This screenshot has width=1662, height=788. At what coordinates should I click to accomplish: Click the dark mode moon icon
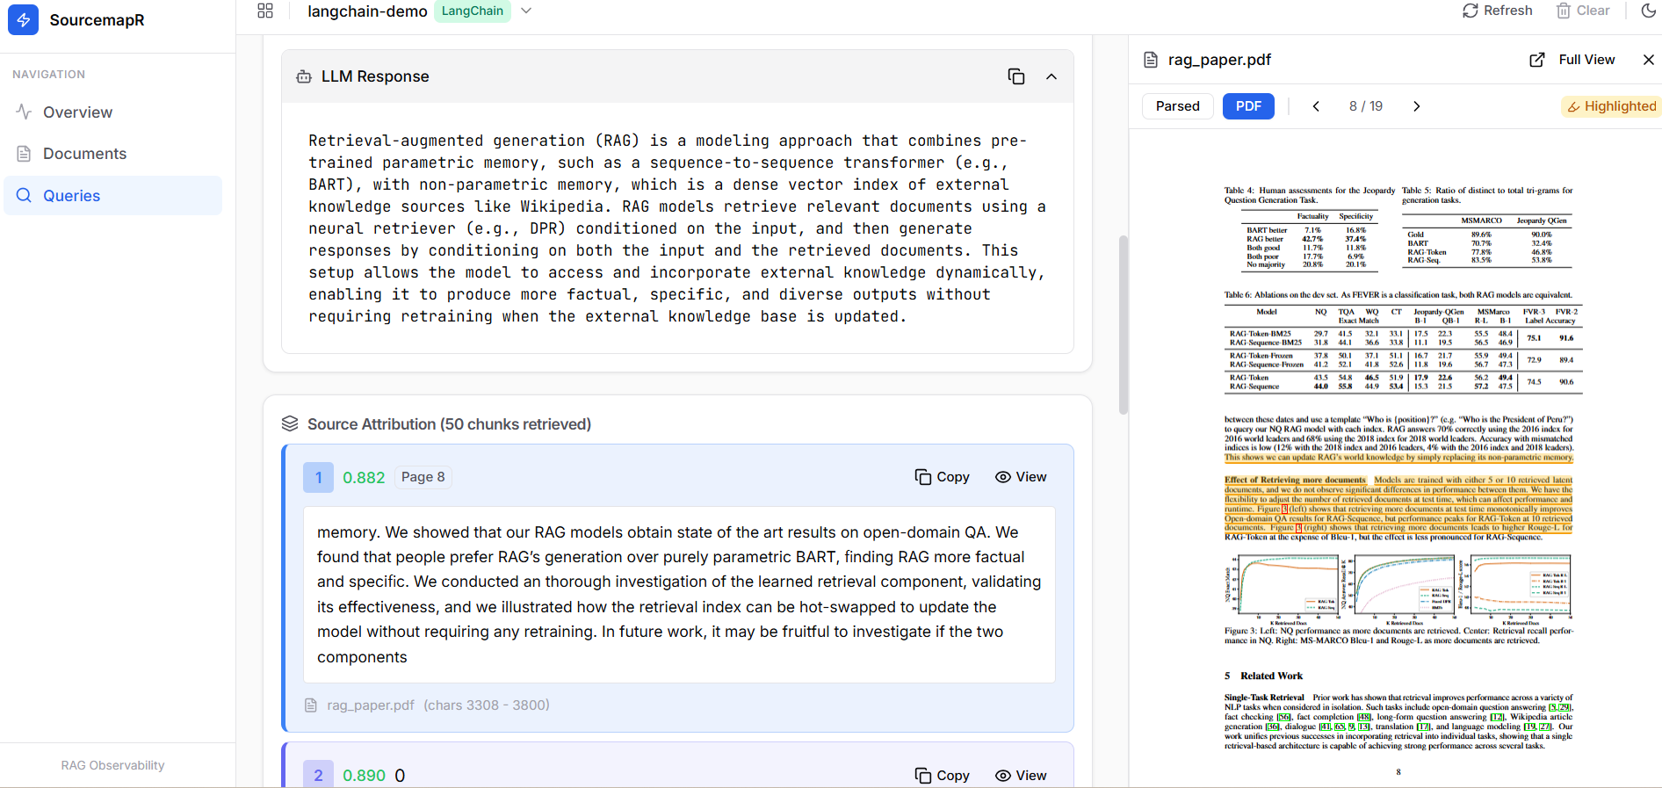coord(1648,11)
